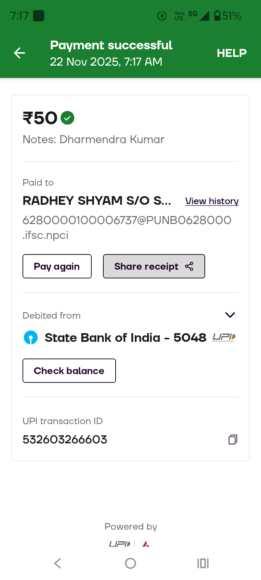Check balance for State Bank account

[x=69, y=371]
